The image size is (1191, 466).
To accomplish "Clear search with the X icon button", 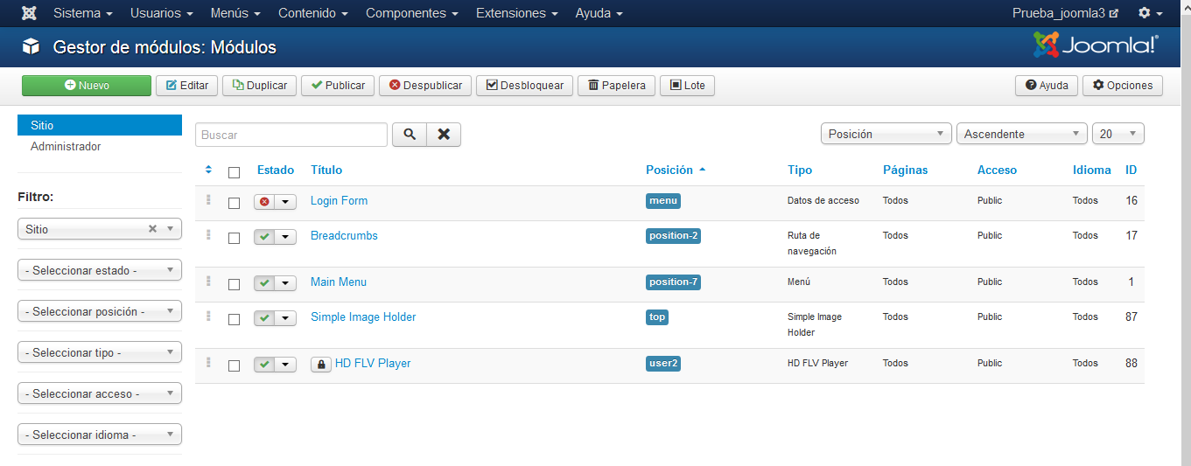I will pyautogui.click(x=444, y=135).
